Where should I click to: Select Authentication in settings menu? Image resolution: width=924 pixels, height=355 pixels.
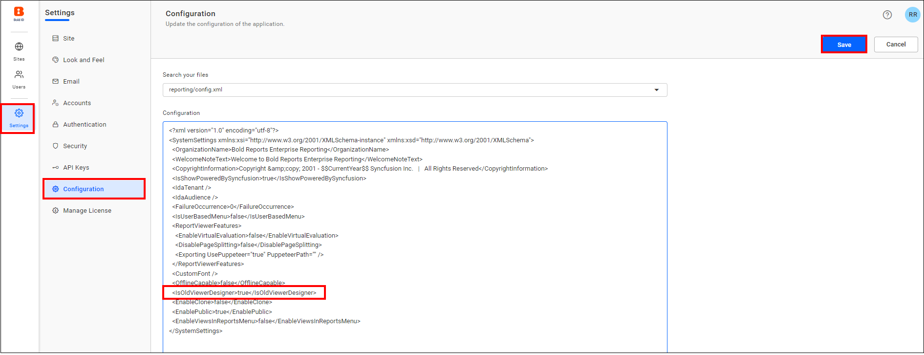click(94, 124)
